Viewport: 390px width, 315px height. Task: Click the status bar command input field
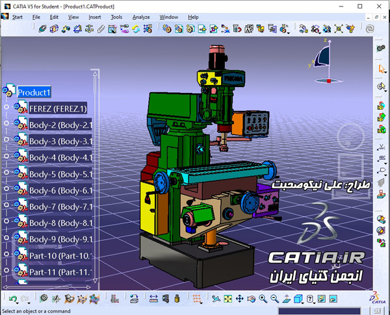[x=319, y=310]
